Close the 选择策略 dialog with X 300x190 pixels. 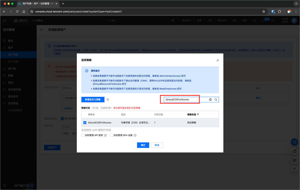coord(217,60)
